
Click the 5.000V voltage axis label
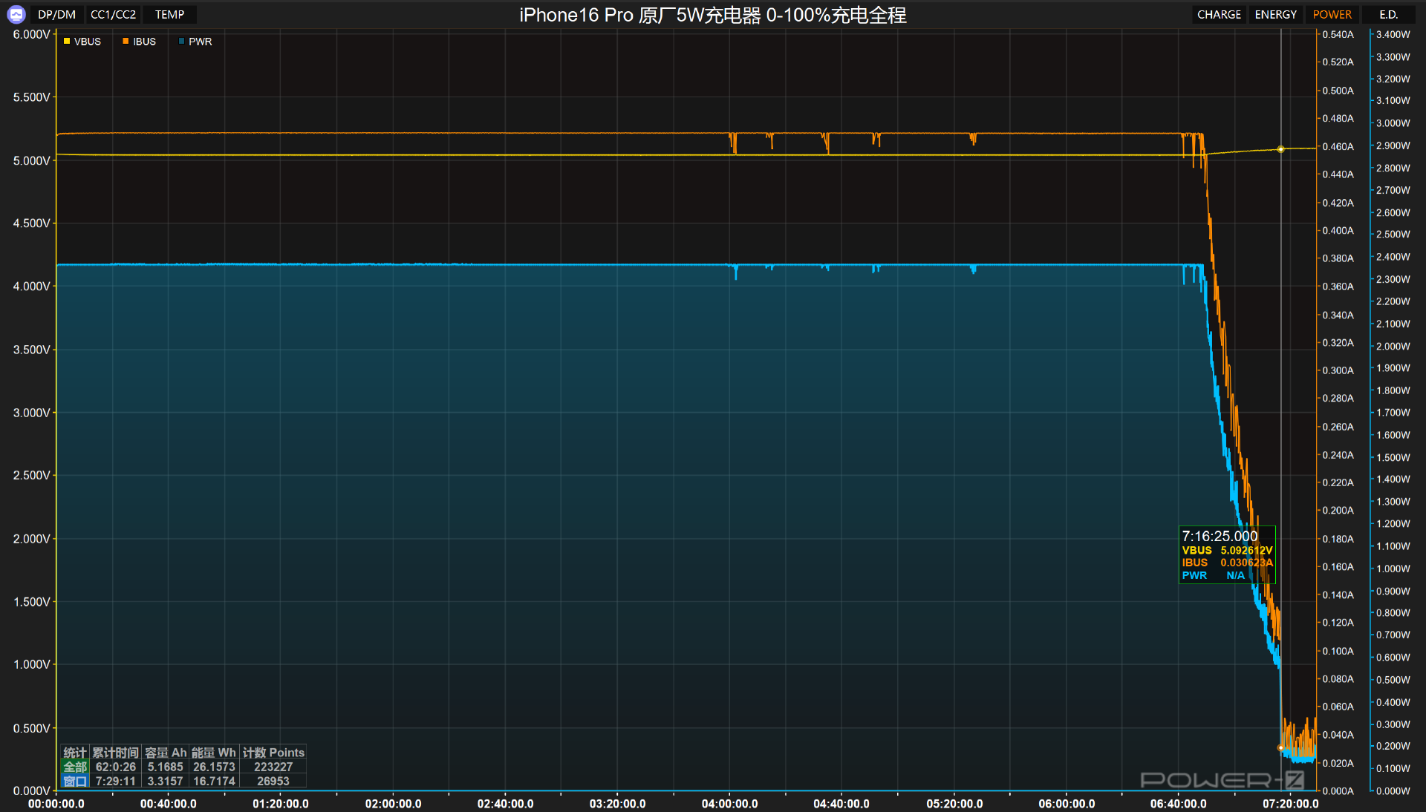click(x=31, y=160)
